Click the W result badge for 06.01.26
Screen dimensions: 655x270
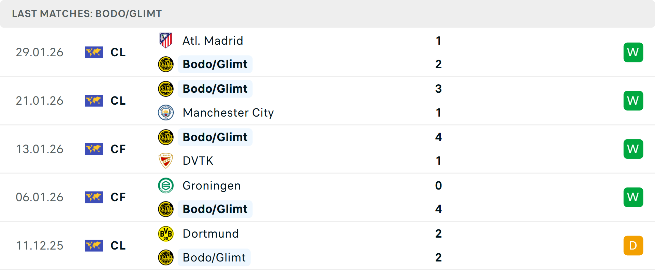(633, 197)
